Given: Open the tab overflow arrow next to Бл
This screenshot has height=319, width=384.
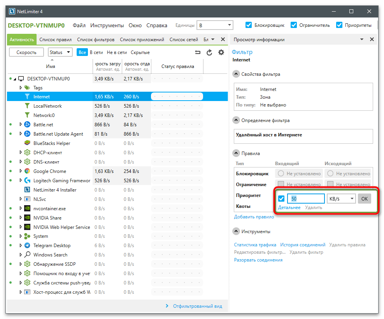Looking at the screenshot, I should (x=212, y=39).
